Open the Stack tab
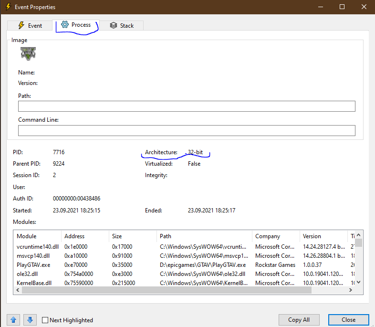Viewport: 375px width, 327px height. (x=122, y=25)
